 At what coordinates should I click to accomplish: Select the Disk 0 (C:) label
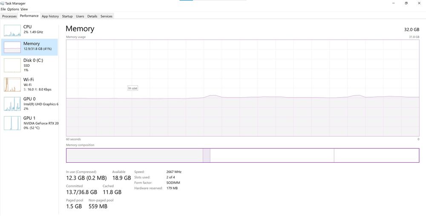click(33, 60)
